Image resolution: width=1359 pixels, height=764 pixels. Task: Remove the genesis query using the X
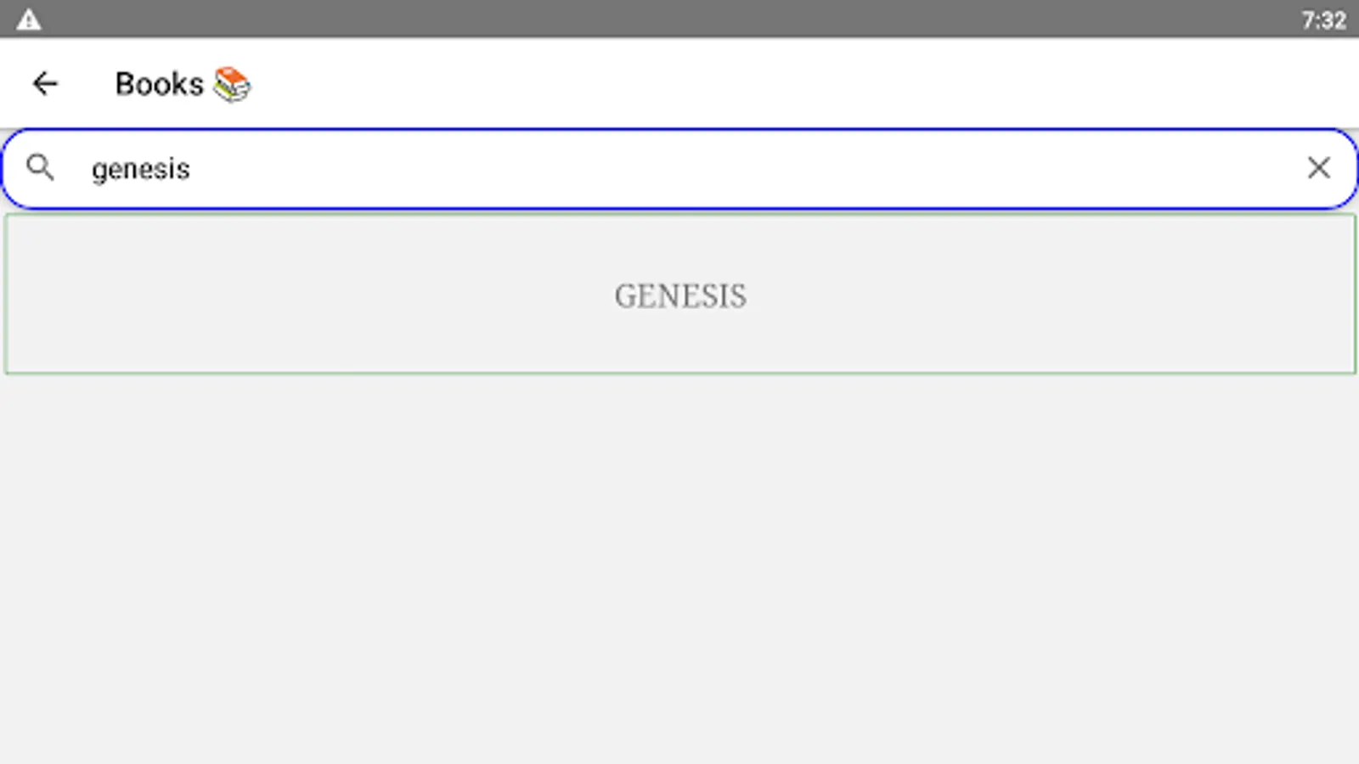click(1318, 168)
